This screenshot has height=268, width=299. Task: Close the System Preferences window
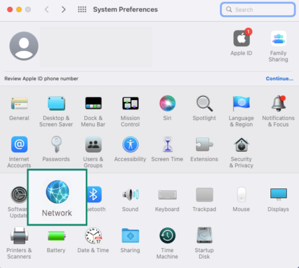10,9
